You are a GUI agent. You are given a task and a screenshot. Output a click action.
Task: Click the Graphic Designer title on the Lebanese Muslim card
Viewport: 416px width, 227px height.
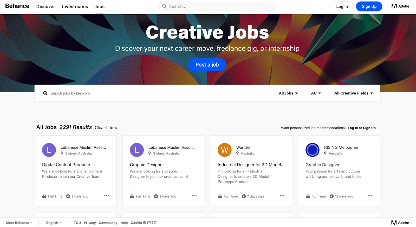[147, 165]
